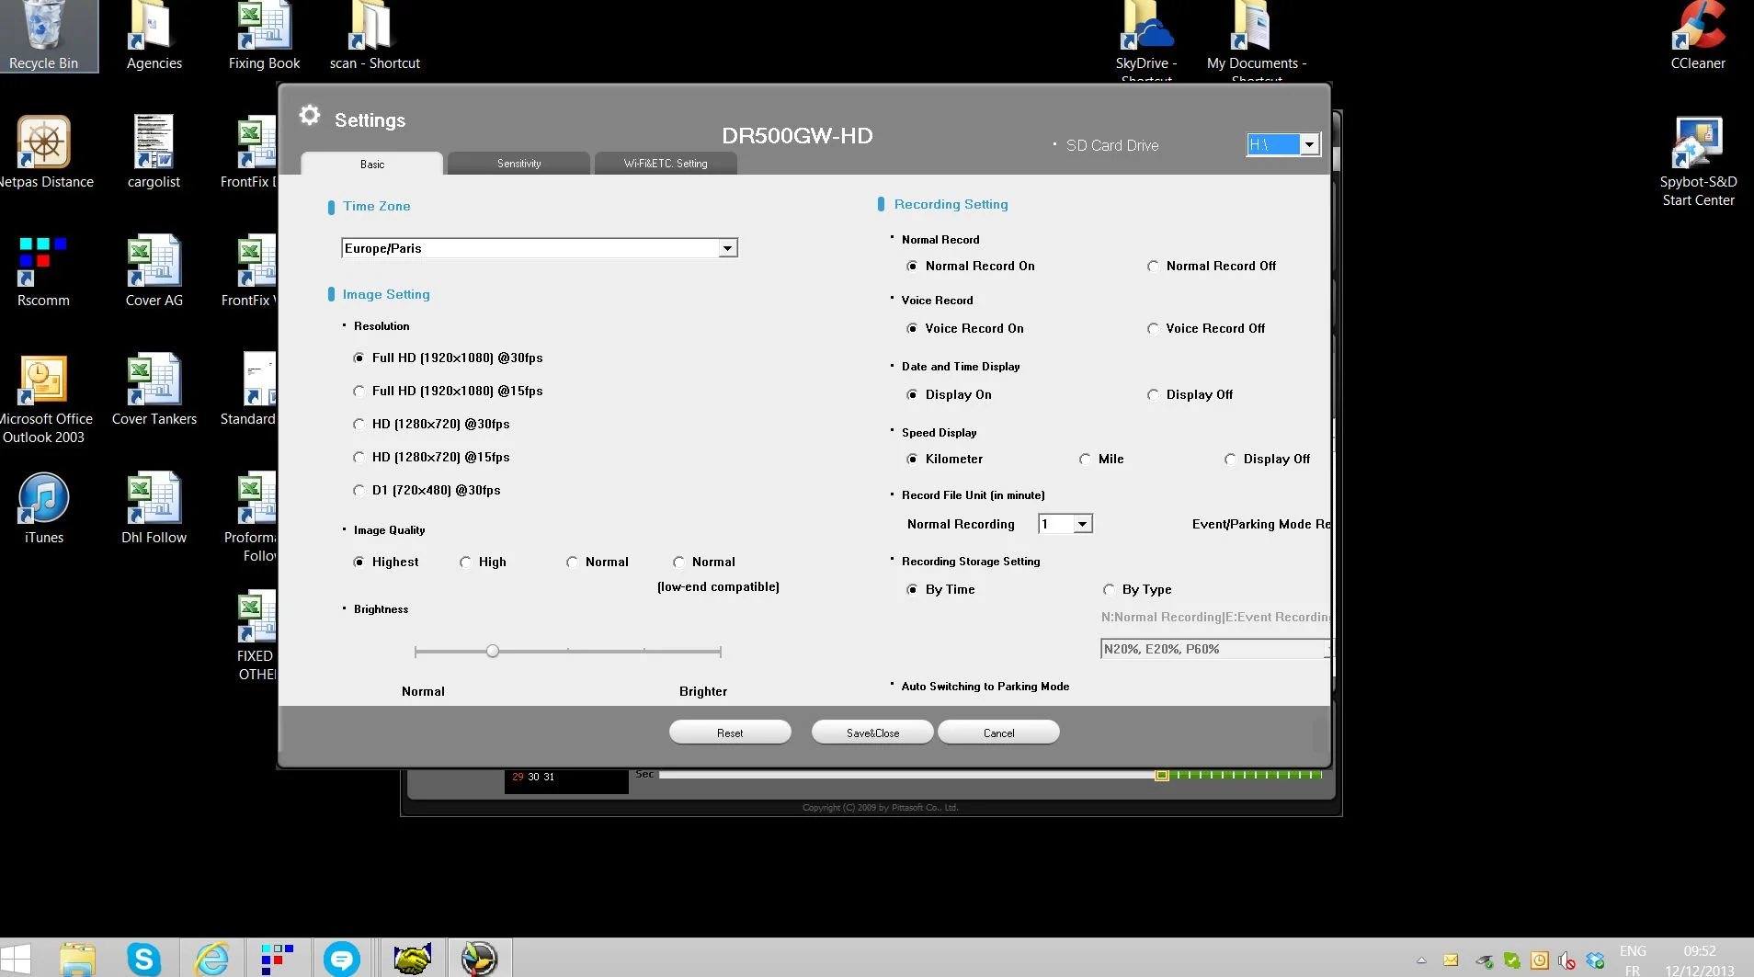This screenshot has height=977, width=1754.
Task: Expand the Europe/Paris time zone dropdown
Action: click(727, 248)
